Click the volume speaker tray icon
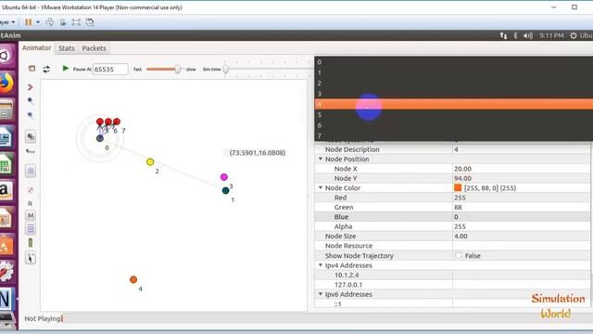Screen dimensions: 593x334 (x=528, y=35)
